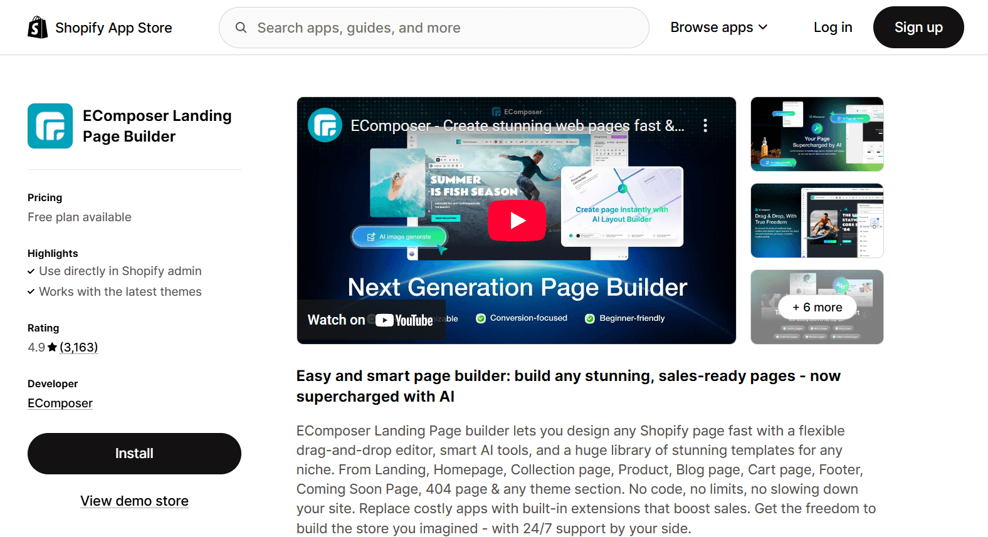The height and width of the screenshot is (537, 988).
Task: Click Watch on YouTube
Action: pyautogui.click(x=370, y=320)
